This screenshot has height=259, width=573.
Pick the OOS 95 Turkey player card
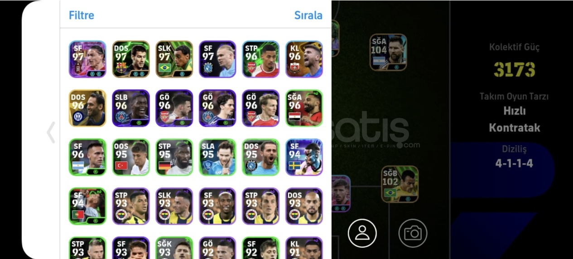click(131, 157)
